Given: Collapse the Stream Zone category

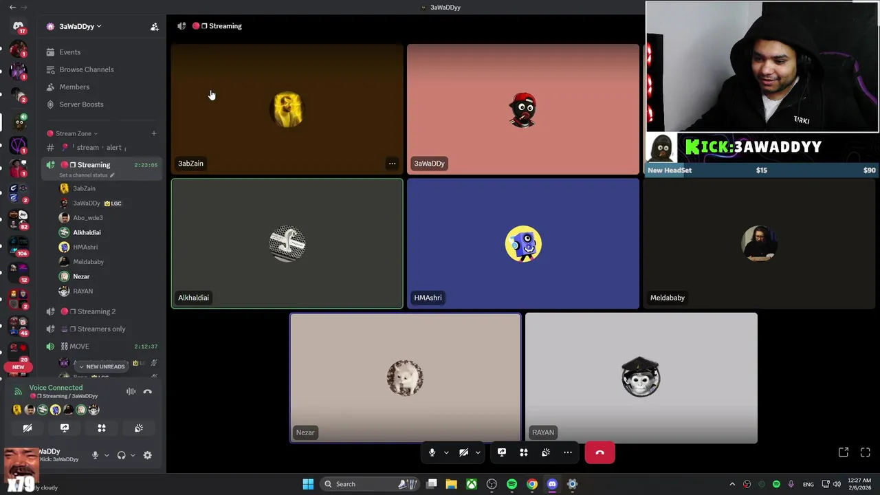Looking at the screenshot, I should (73, 133).
